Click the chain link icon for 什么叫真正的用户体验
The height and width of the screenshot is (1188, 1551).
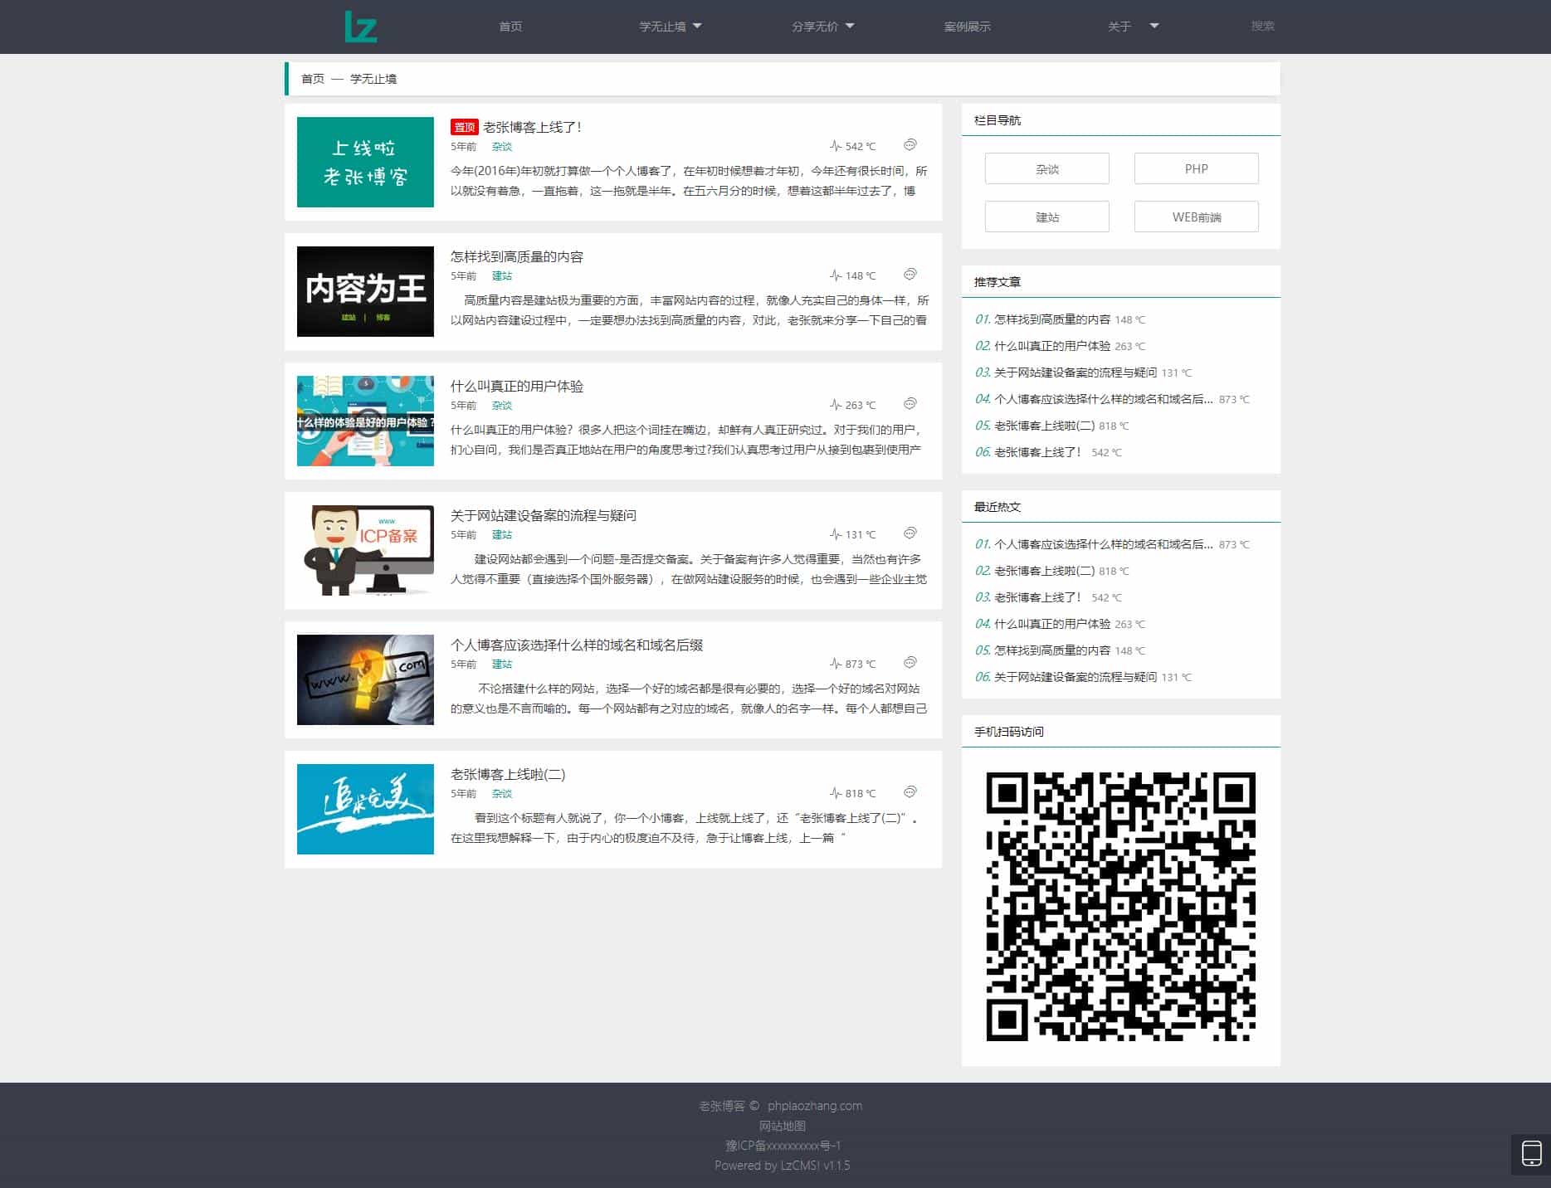pyautogui.click(x=910, y=404)
